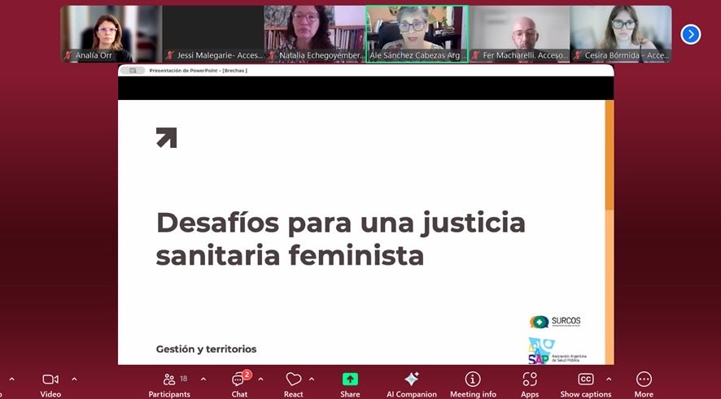
Task: Click the Meeting info label
Action: [x=473, y=394]
